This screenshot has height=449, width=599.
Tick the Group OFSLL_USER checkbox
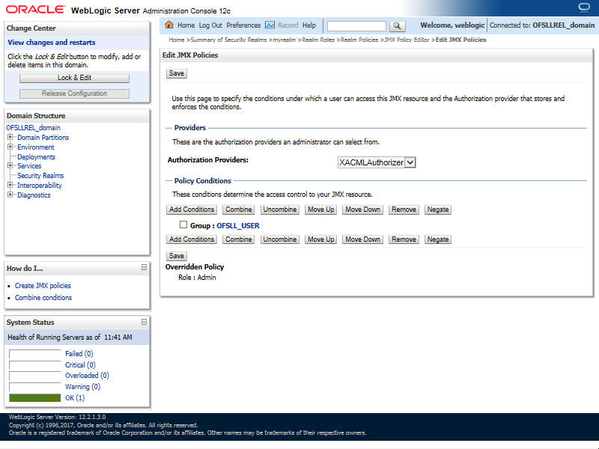pyautogui.click(x=183, y=225)
